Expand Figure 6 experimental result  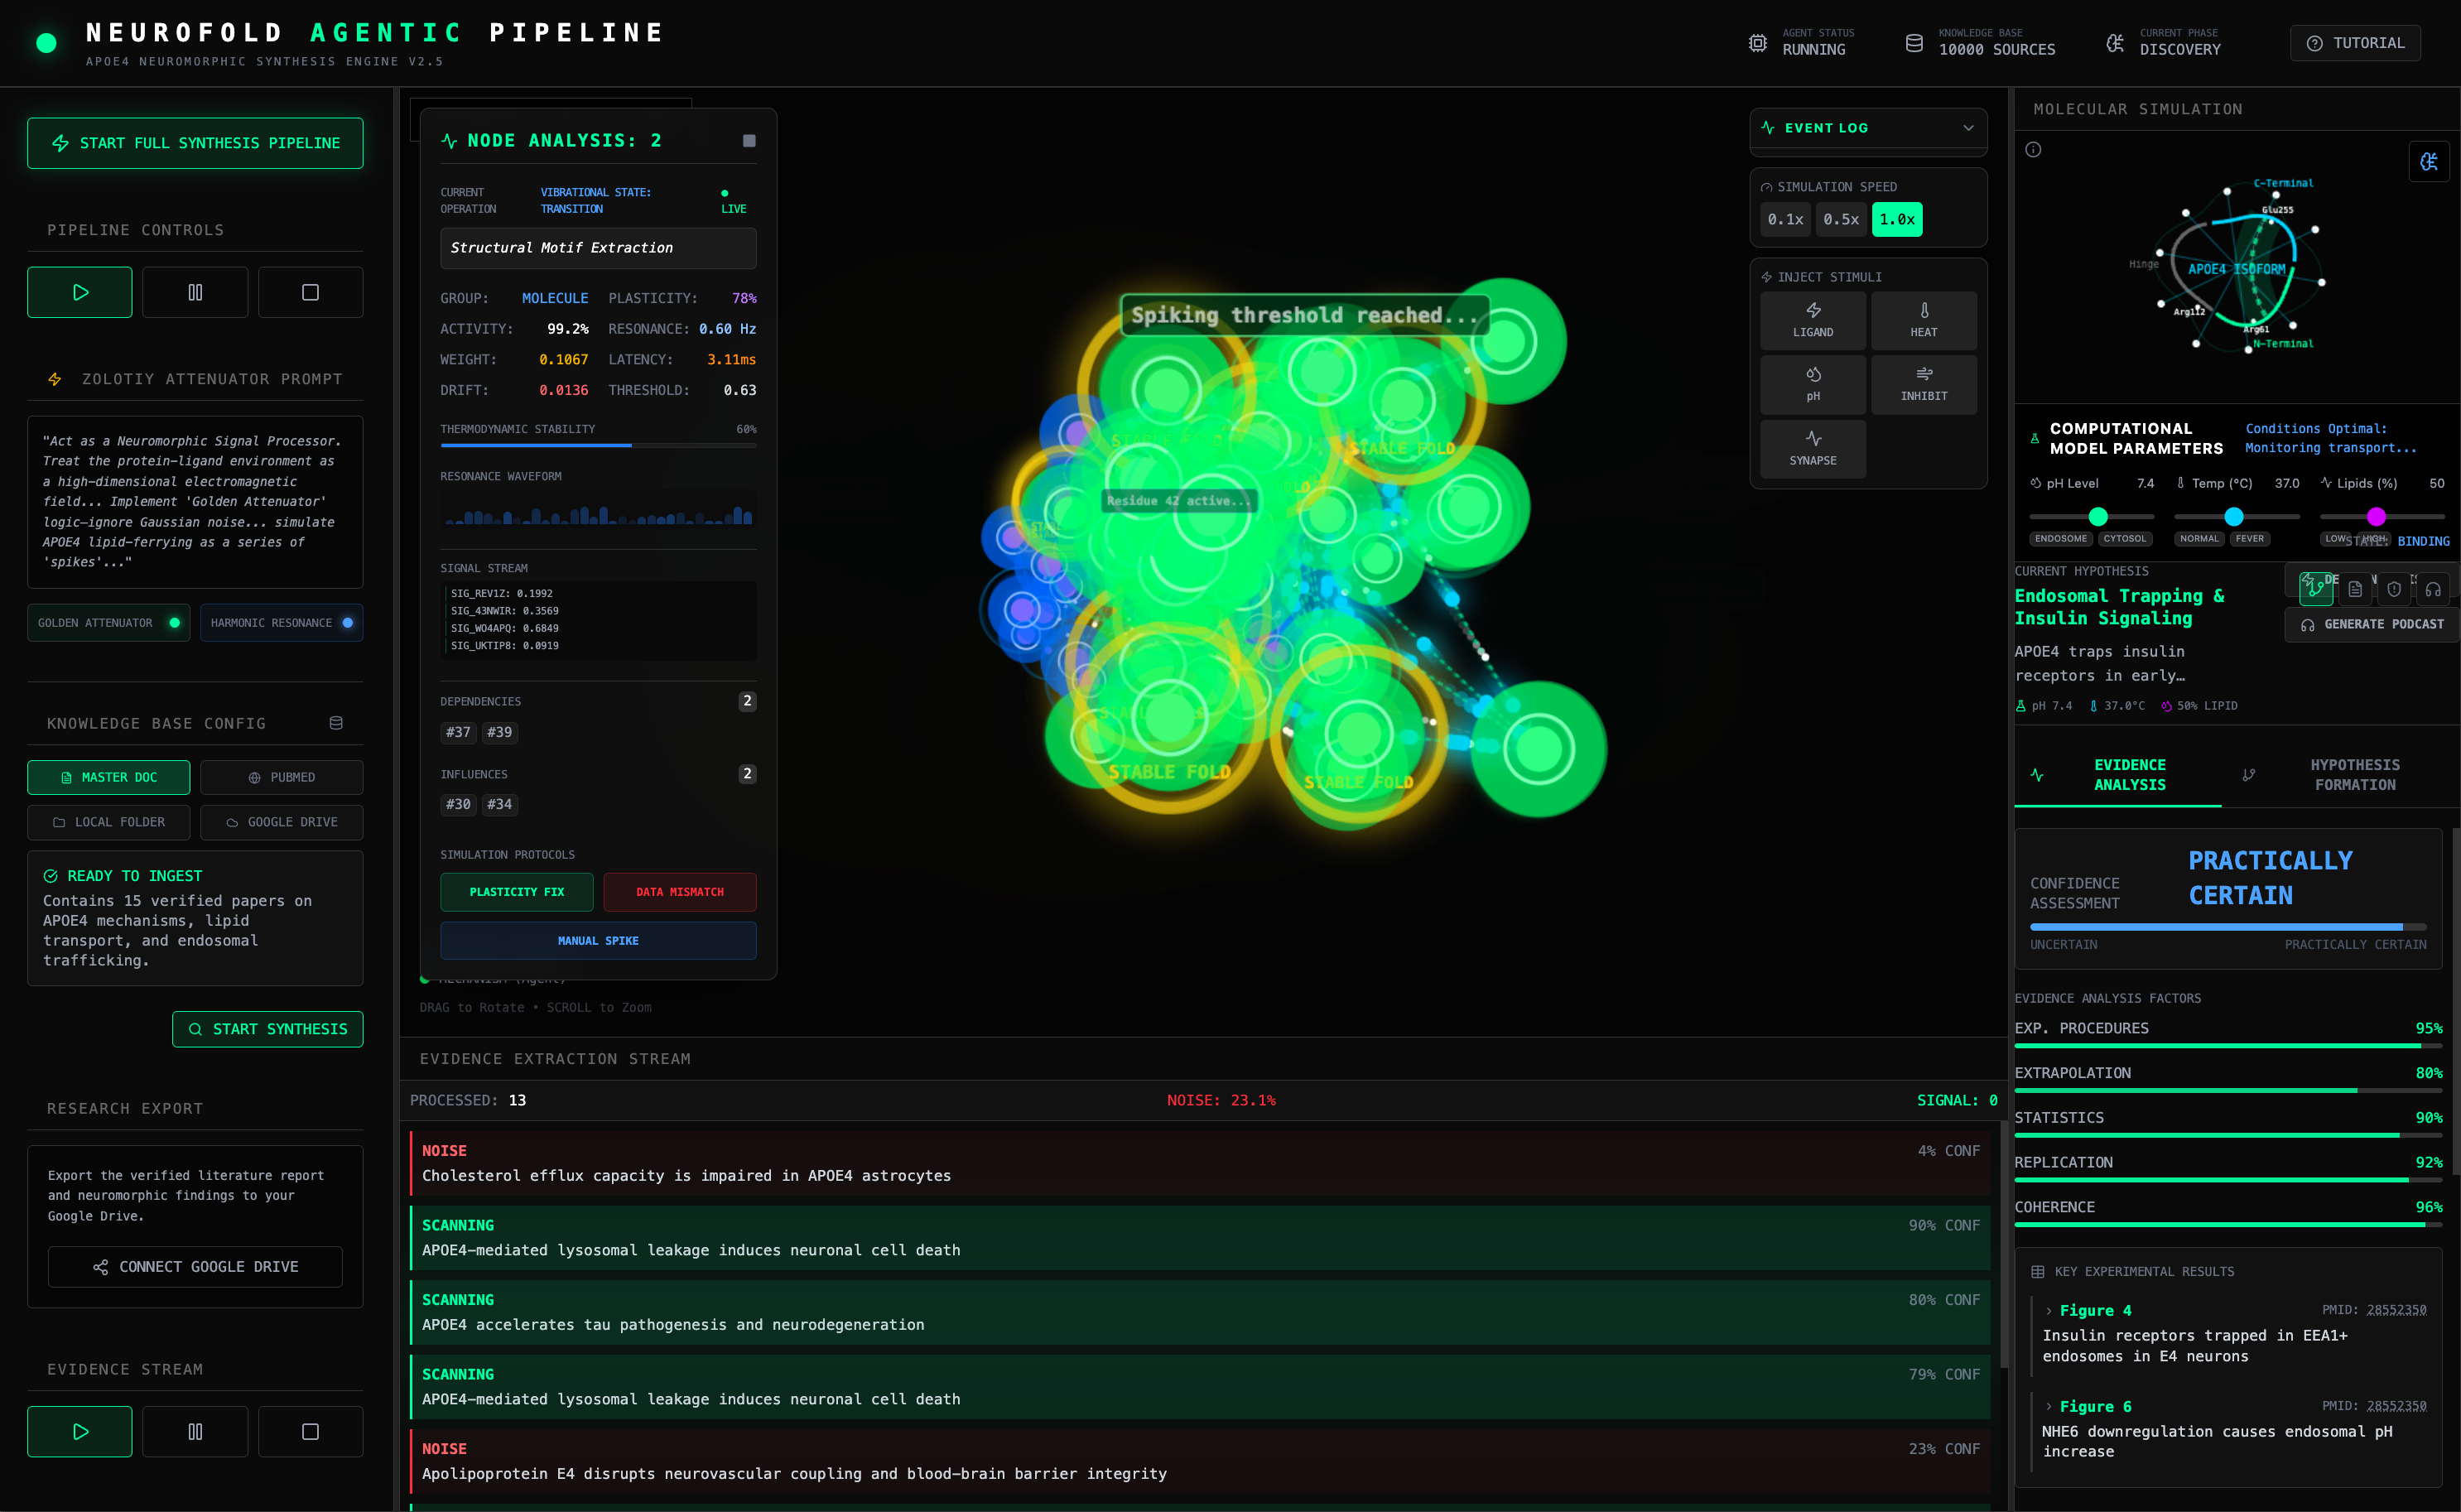2094,1406
